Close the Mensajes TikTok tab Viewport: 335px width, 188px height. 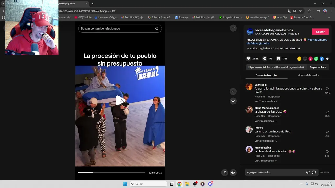86,4
